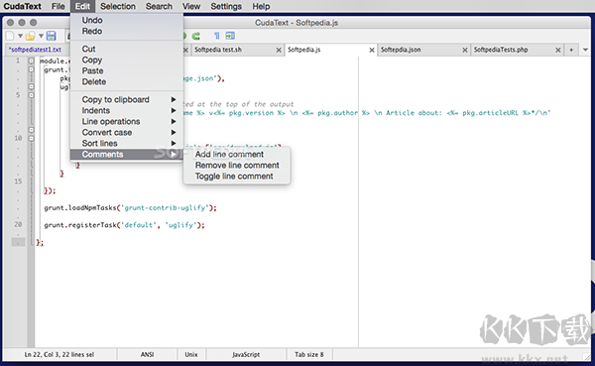Image resolution: width=595 pixels, height=366 pixels.
Task: Collapse the fold marker on line 10
Action: click(31, 138)
